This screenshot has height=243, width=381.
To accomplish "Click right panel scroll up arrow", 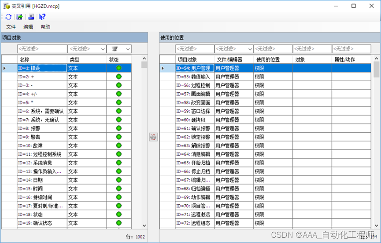I will tap(377, 58).
